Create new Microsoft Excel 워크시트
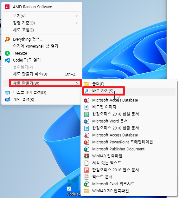Screen dimensions: 179x198 [129, 184]
